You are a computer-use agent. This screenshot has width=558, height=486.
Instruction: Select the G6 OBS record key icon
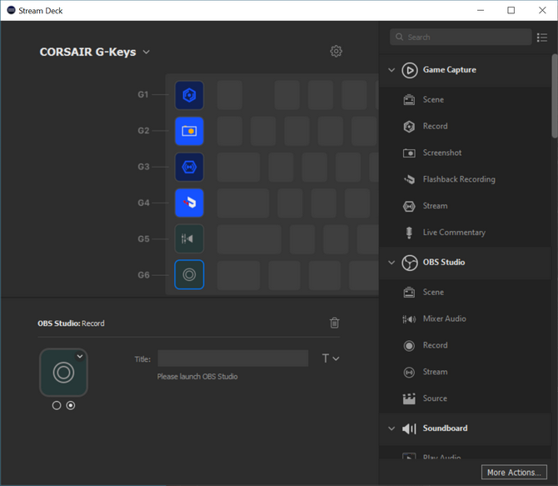(x=189, y=275)
